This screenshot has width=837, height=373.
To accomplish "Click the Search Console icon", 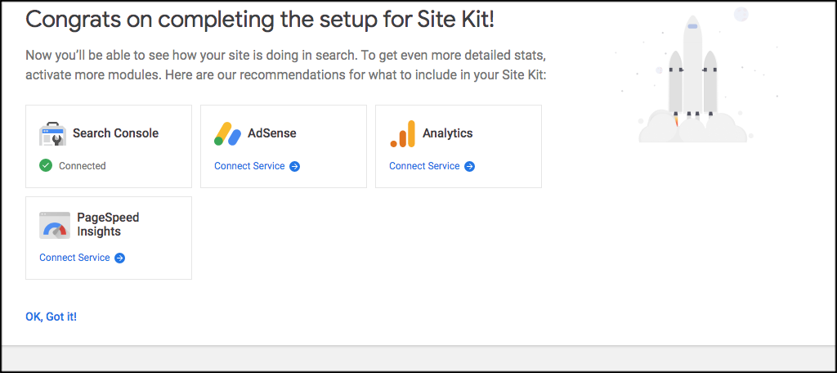I will (52, 133).
